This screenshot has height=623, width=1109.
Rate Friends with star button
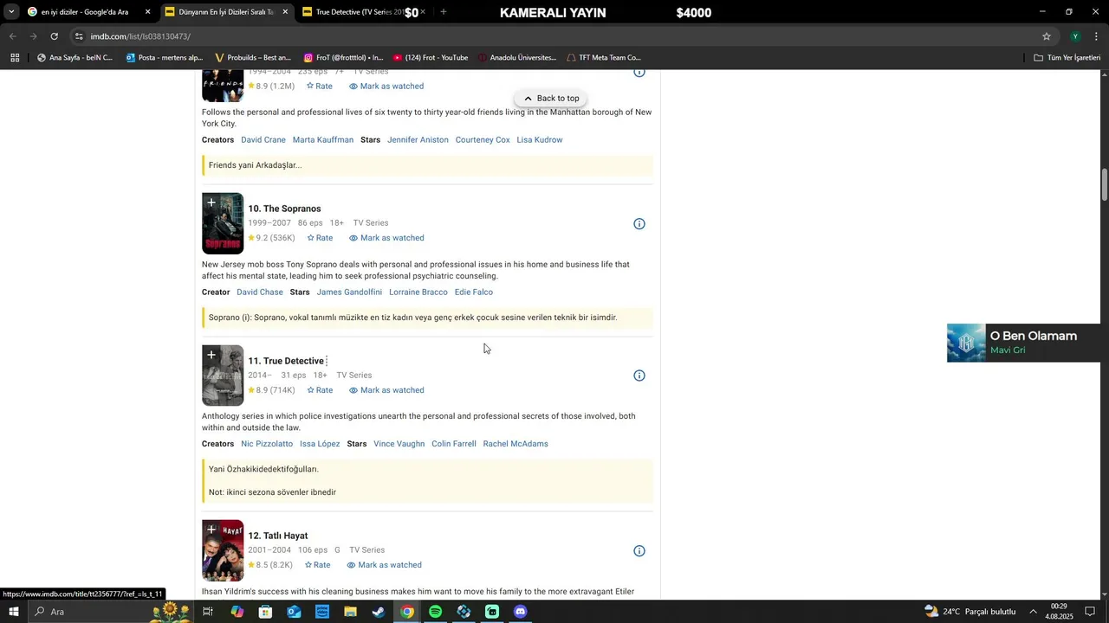(320, 87)
